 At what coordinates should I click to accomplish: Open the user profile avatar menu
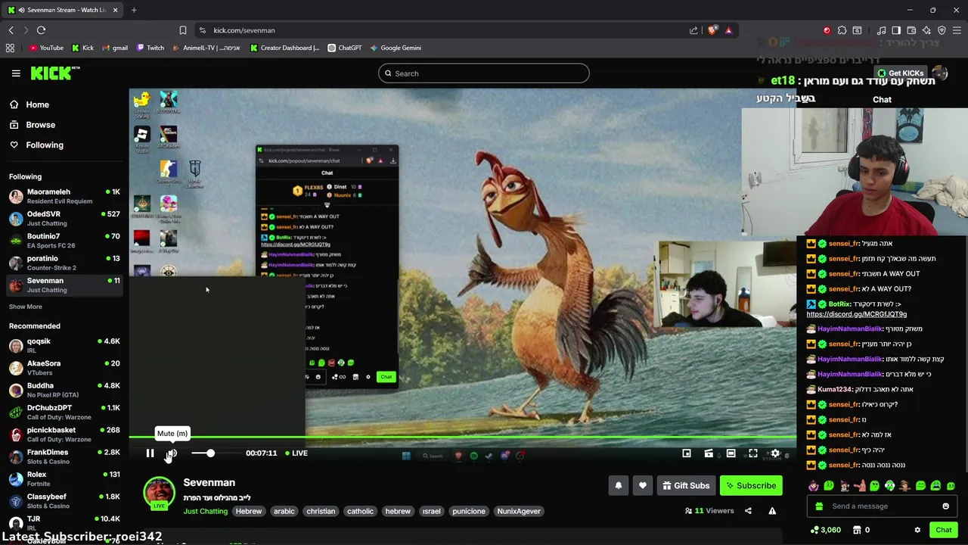click(x=940, y=73)
